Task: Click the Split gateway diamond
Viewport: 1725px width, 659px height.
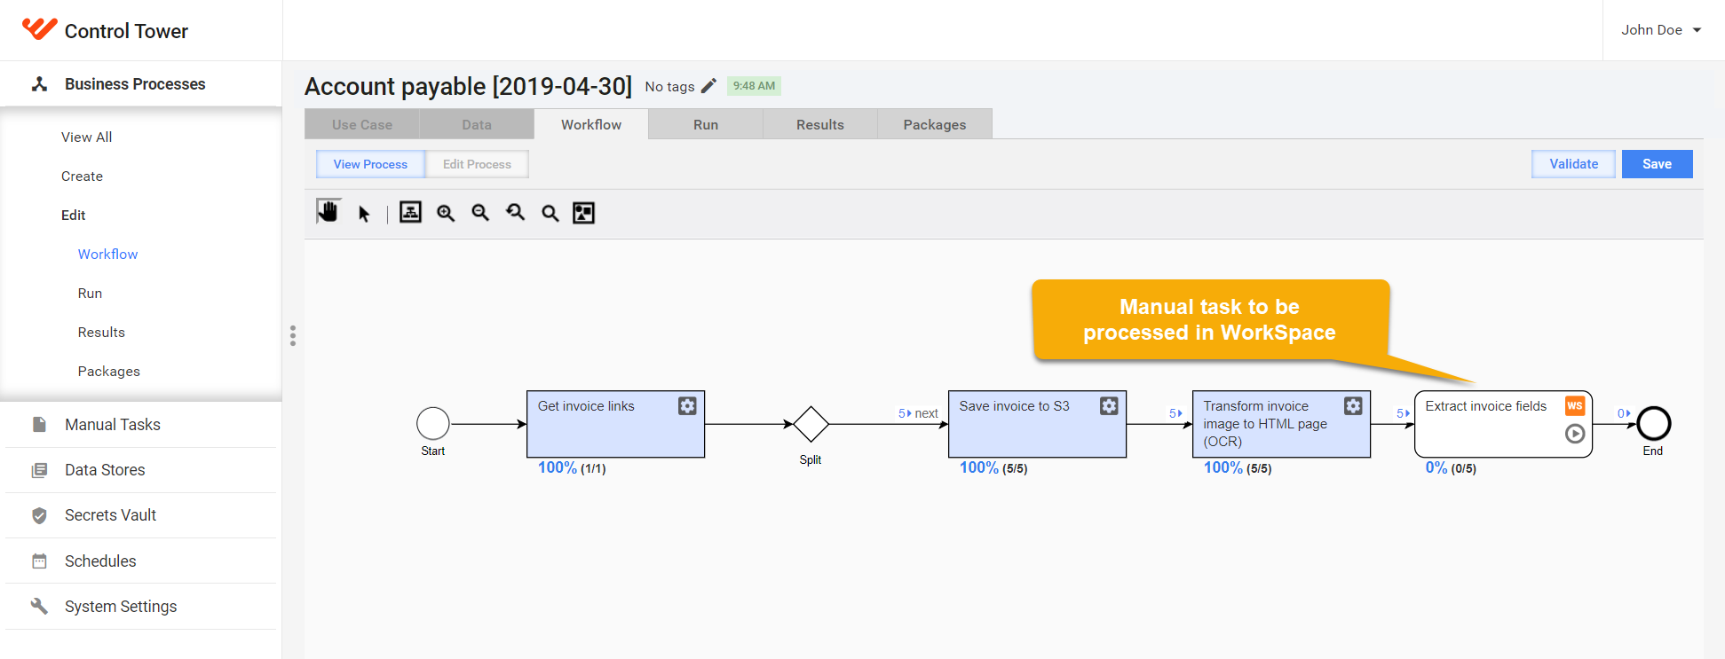Action: [x=811, y=424]
